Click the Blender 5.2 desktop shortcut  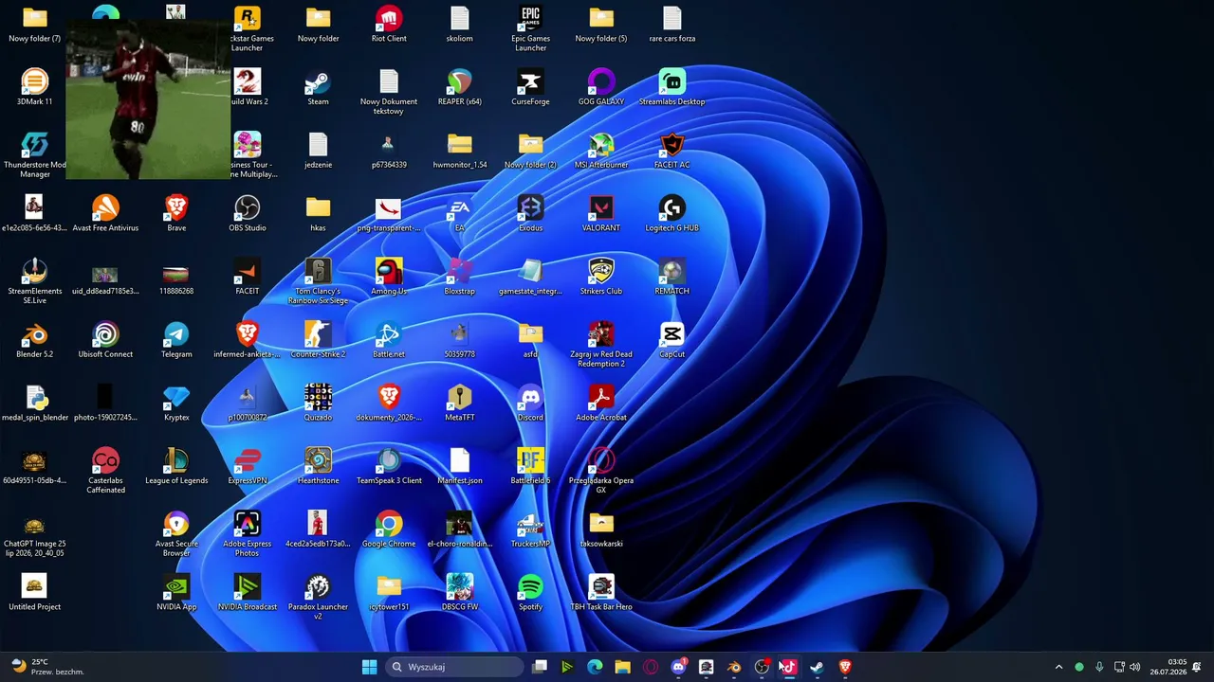point(34,340)
